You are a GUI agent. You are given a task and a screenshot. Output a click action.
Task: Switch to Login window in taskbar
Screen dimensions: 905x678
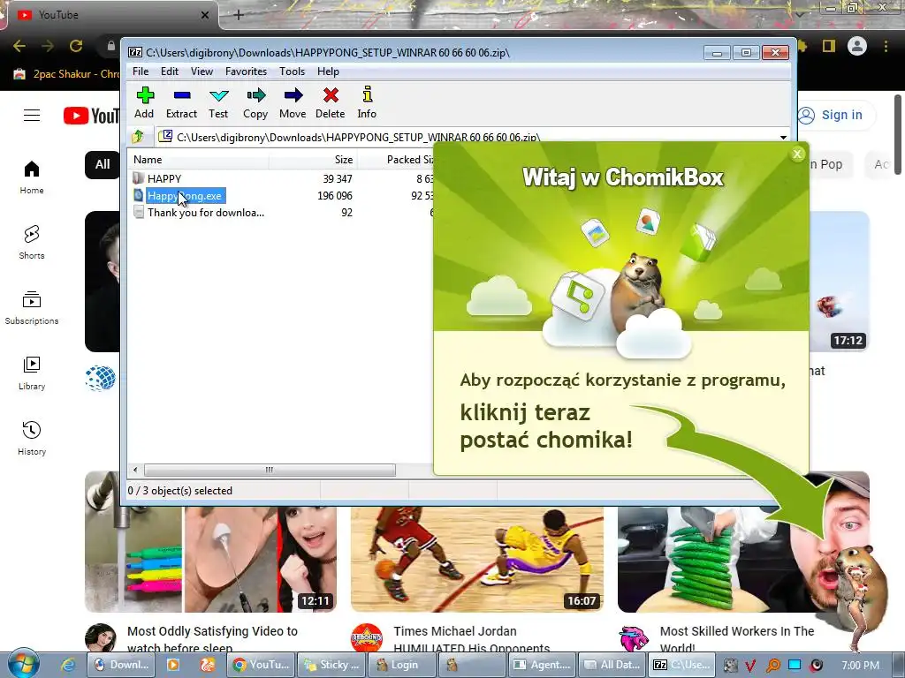tap(401, 665)
